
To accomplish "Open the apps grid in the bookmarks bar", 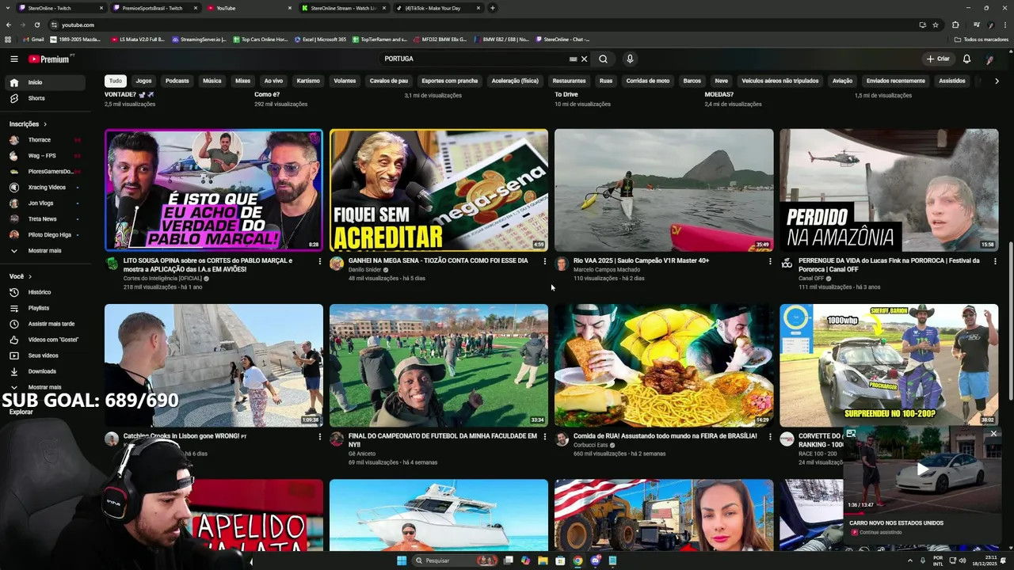I will click(x=8, y=39).
